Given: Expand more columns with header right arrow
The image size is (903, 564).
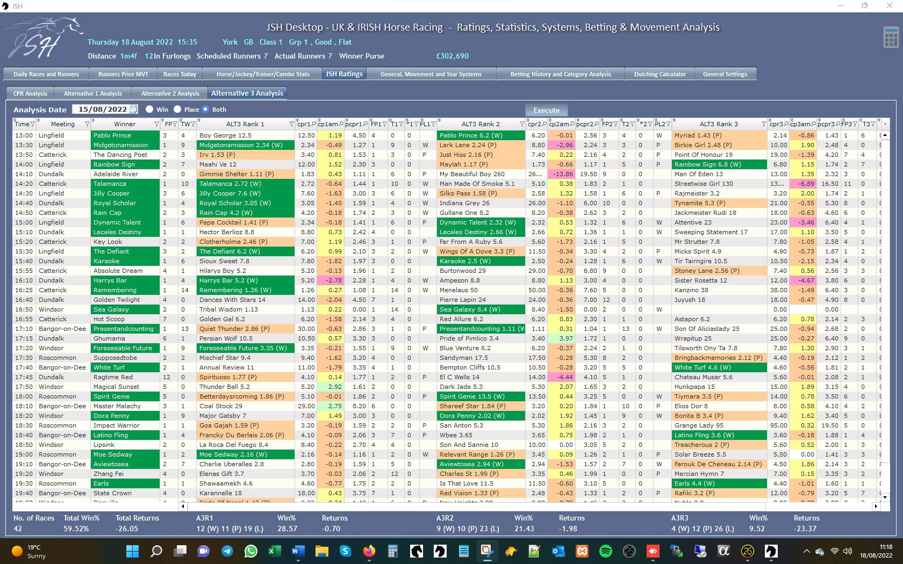Looking at the screenshot, I should [x=885, y=124].
